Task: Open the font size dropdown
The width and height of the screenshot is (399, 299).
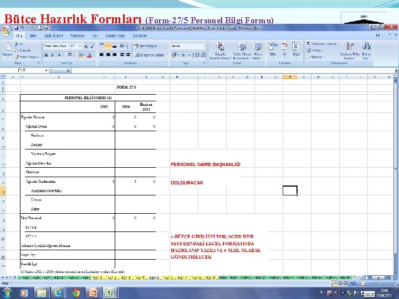Action: 80,46
